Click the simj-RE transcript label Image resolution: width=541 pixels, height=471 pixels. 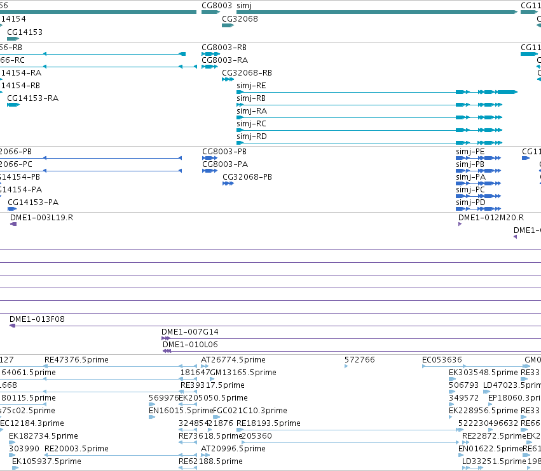[251, 86]
